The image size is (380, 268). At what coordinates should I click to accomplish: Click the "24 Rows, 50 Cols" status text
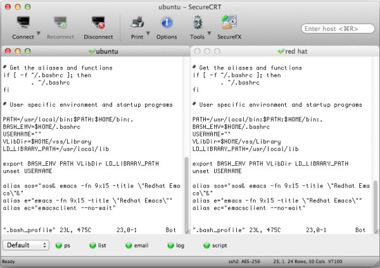coord(306,262)
